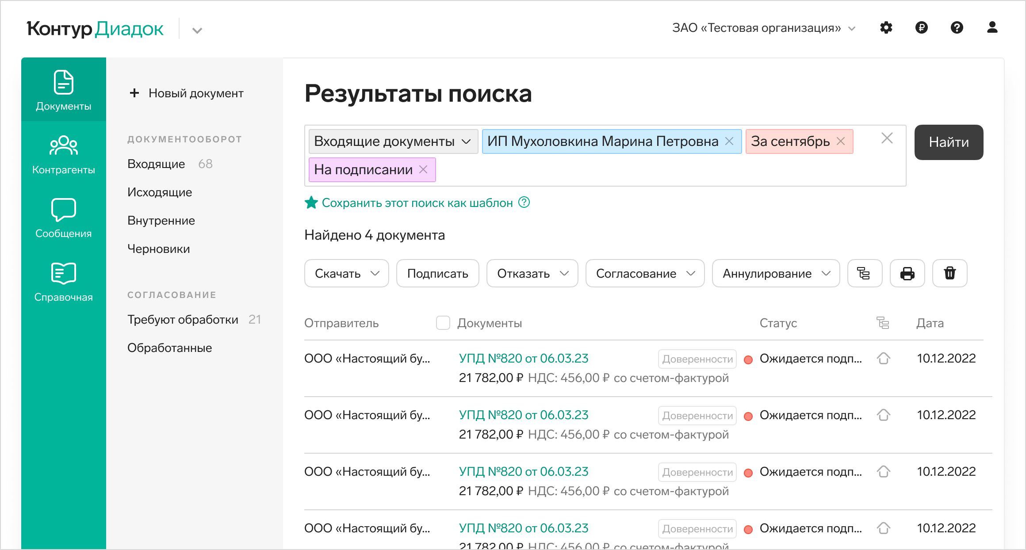Click the Отправитель column header
1026x550 pixels.
click(x=341, y=323)
